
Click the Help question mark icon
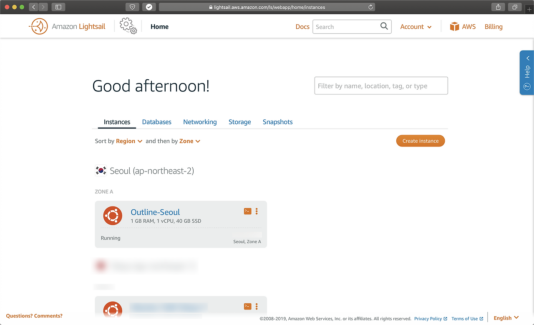point(527,87)
